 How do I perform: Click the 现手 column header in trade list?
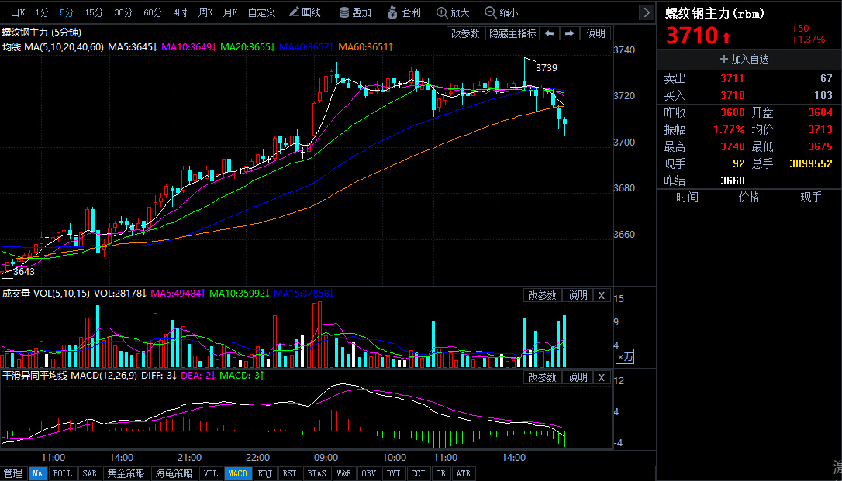811,198
